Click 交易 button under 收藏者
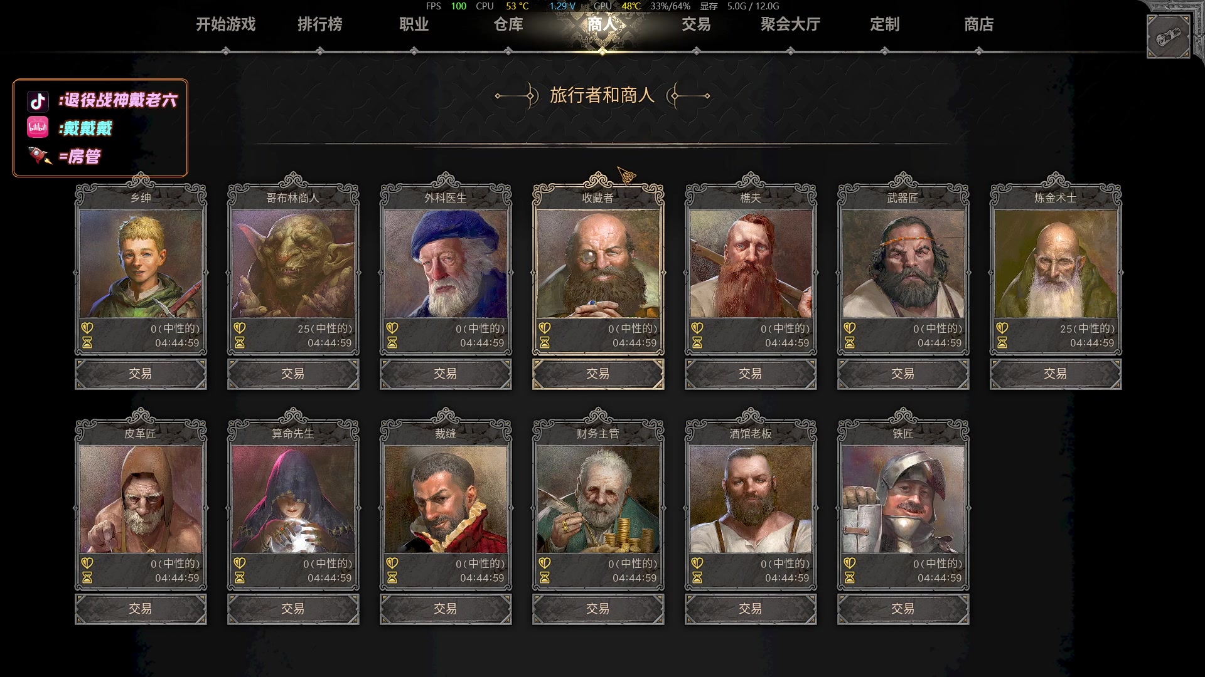The image size is (1205, 677). click(x=598, y=374)
